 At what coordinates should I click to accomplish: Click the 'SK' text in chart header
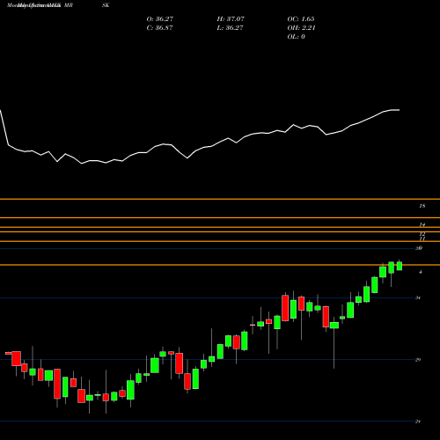pos(106,5)
